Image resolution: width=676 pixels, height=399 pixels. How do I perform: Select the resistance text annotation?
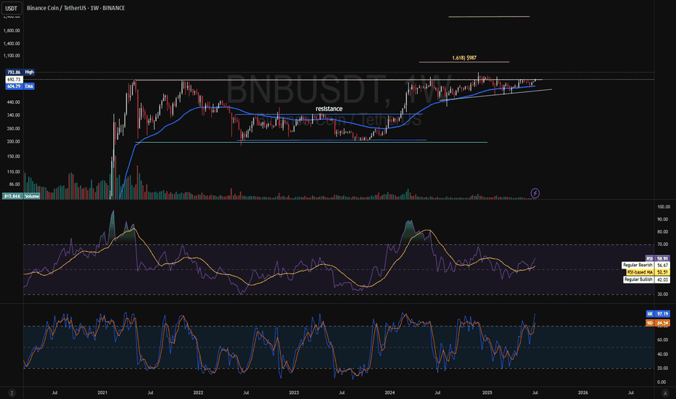329,109
